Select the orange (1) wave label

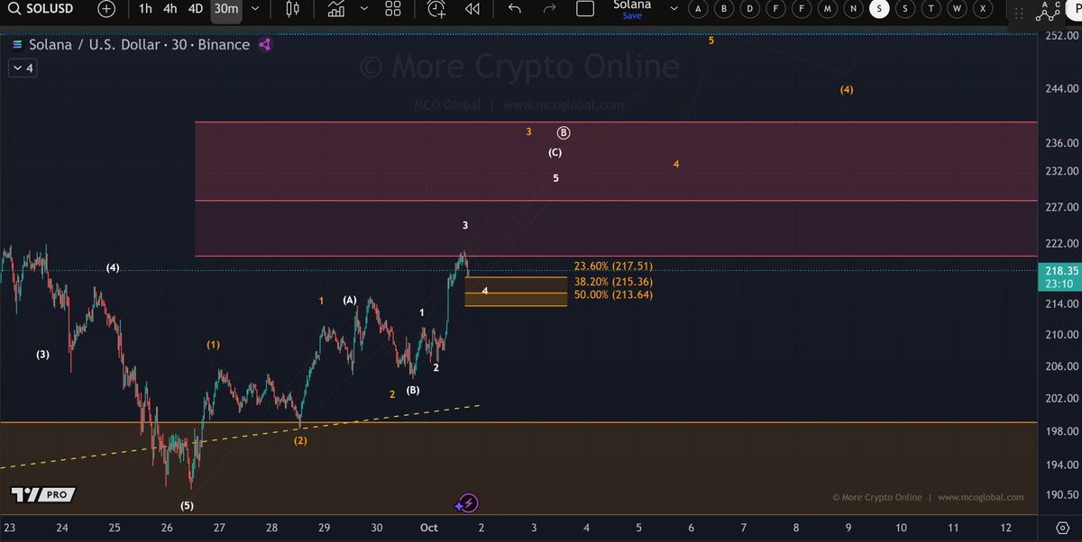(213, 345)
